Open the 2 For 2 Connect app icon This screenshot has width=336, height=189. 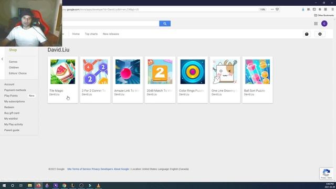(x=95, y=71)
